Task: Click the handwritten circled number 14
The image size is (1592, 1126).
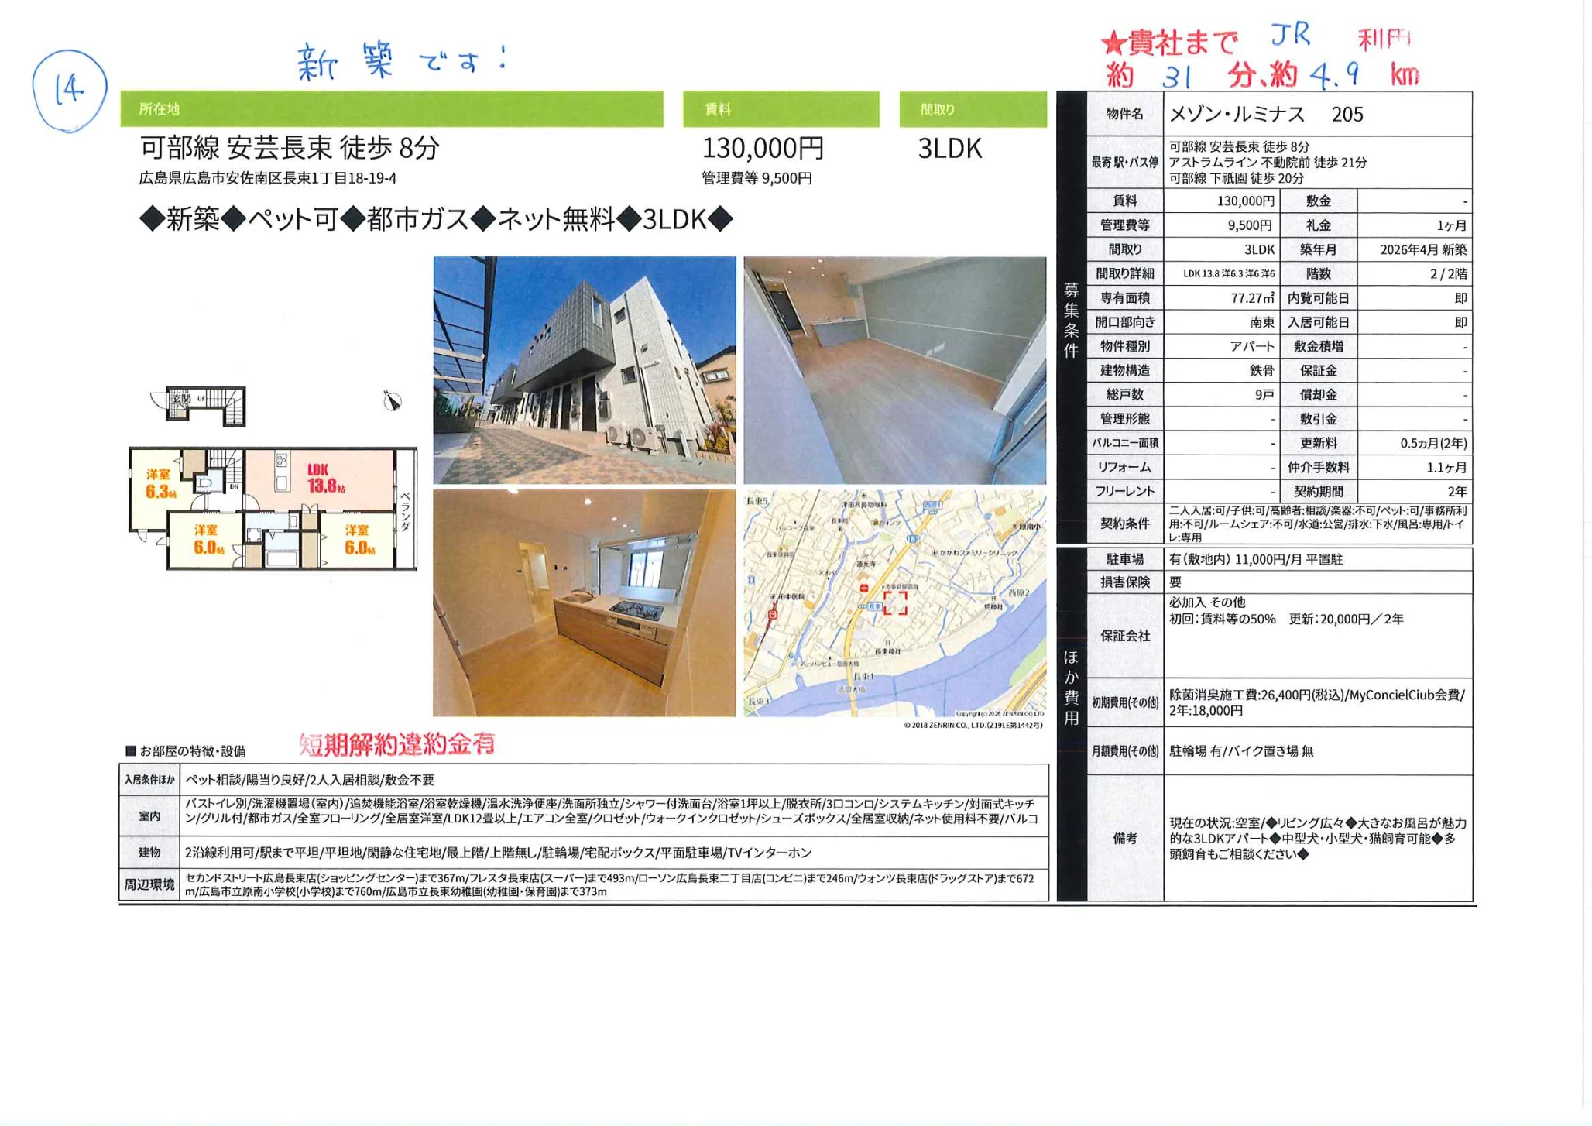Action: [x=69, y=90]
